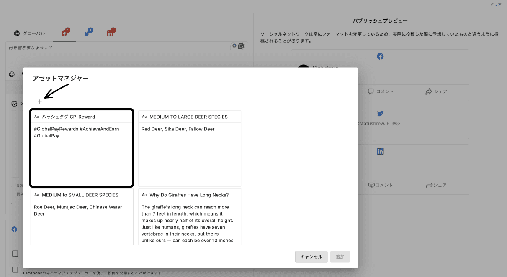The height and width of the screenshot is (277, 507).
Task: Click share arrow in Facebook preview
Action: click(436, 91)
